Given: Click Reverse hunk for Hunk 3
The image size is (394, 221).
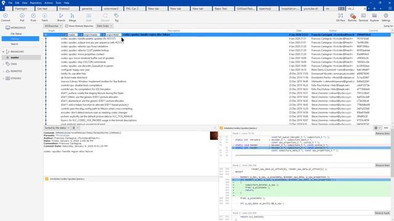Looking at the screenshot, I should (x=382, y=213).
